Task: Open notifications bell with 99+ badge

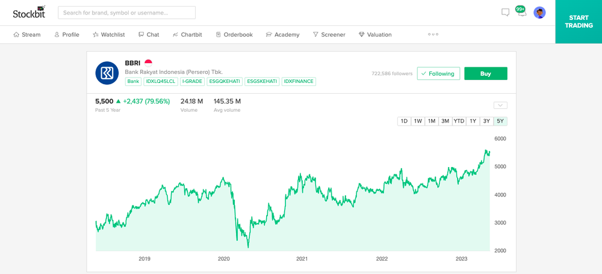Action: pos(521,11)
